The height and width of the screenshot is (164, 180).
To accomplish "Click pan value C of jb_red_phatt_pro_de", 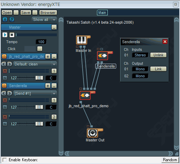I will [x=51, y=78].
